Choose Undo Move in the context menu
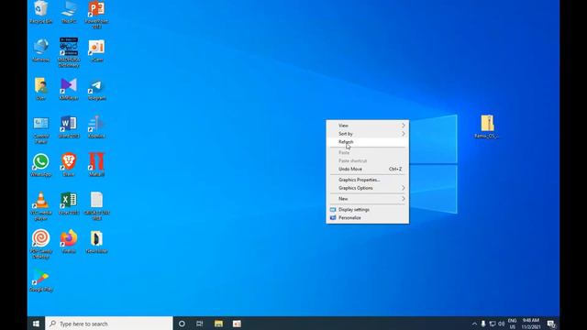The width and height of the screenshot is (587, 330). [x=367, y=169]
